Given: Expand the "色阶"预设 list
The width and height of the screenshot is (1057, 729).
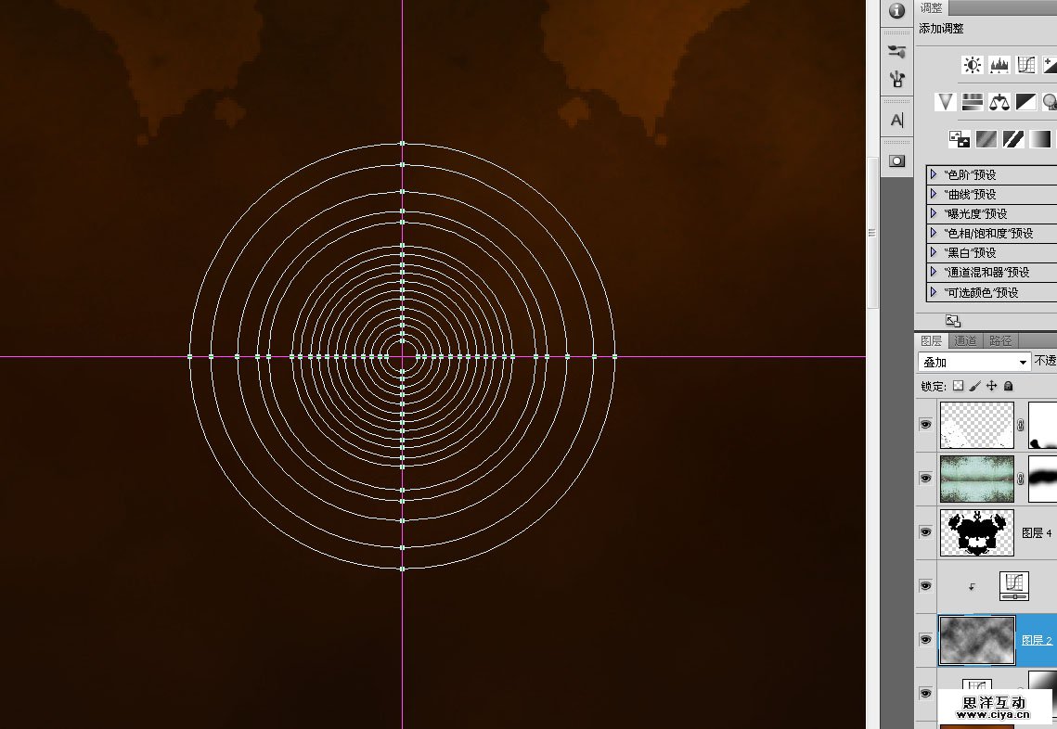Looking at the screenshot, I should coord(934,174).
